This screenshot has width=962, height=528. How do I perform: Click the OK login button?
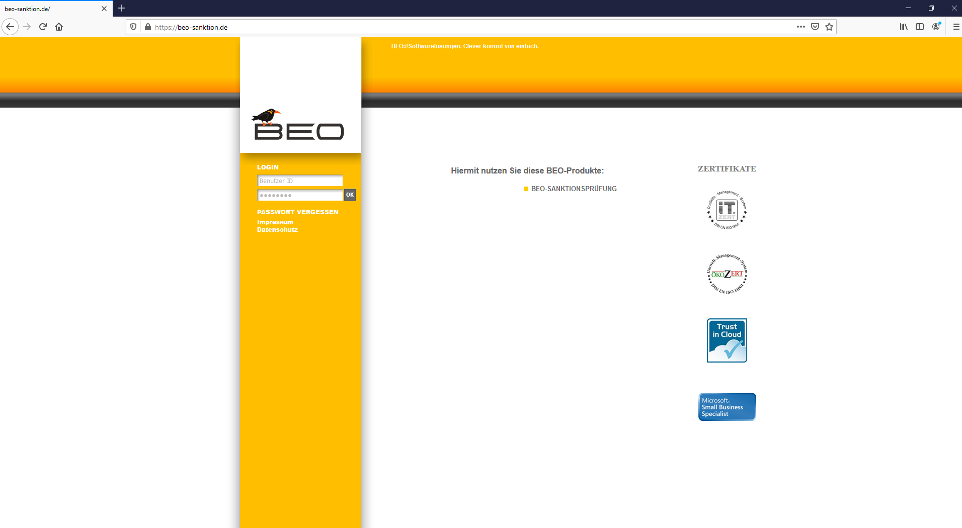350,195
